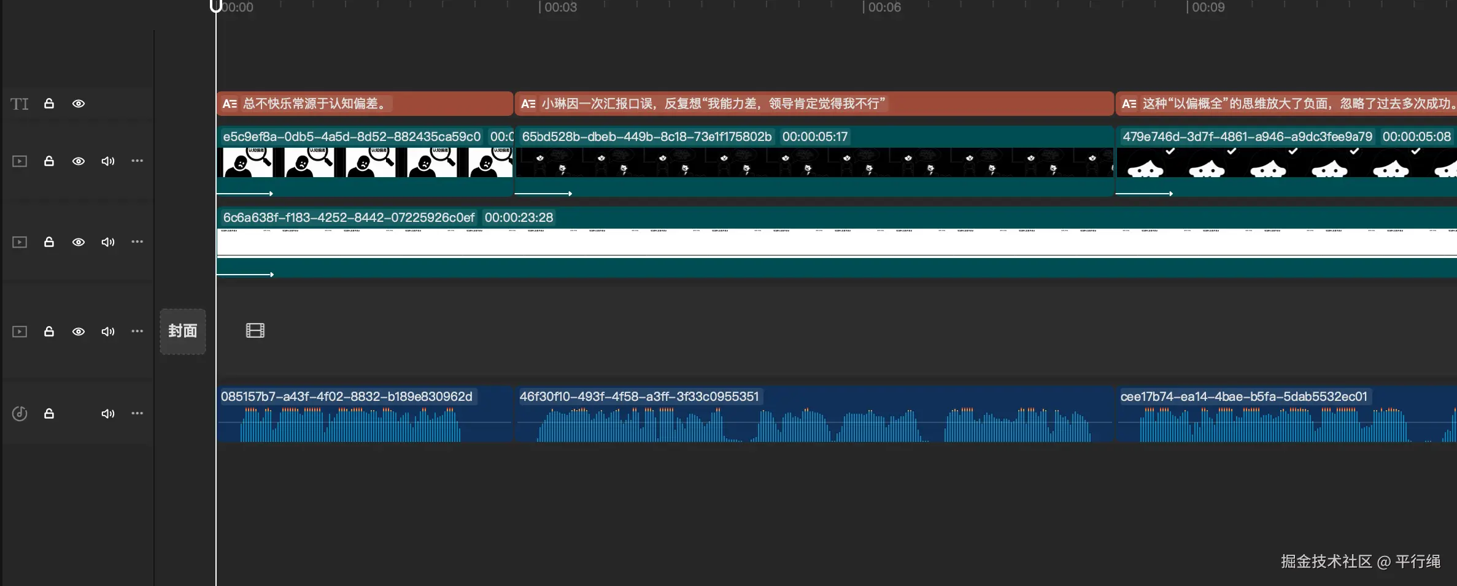
Task: Jump to the 00:06 ruler mark
Action: pos(884,7)
